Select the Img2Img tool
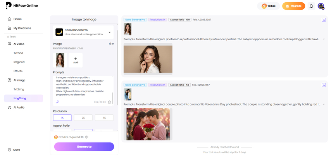Image resolution: width=331 pixels, height=158 pixels. point(23,98)
